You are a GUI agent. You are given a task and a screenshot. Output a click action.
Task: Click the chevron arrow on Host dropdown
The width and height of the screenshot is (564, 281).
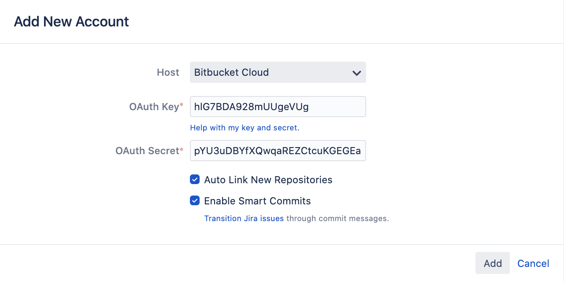pyautogui.click(x=357, y=73)
